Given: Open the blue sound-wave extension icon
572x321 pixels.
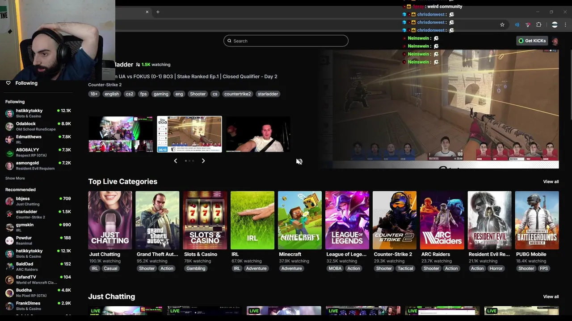Looking at the screenshot, I should pyautogui.click(x=517, y=25).
